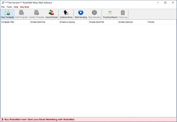The image size is (177, 122).
Task: Click the Start Sending play icon
Action: [x=81, y=13]
